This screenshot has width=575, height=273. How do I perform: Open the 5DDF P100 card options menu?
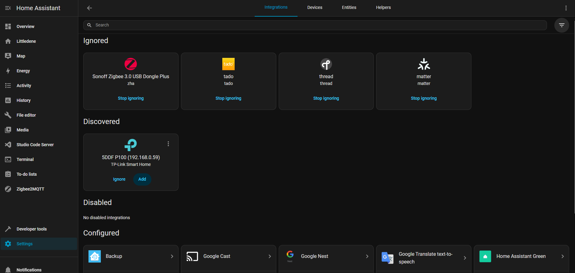168,144
